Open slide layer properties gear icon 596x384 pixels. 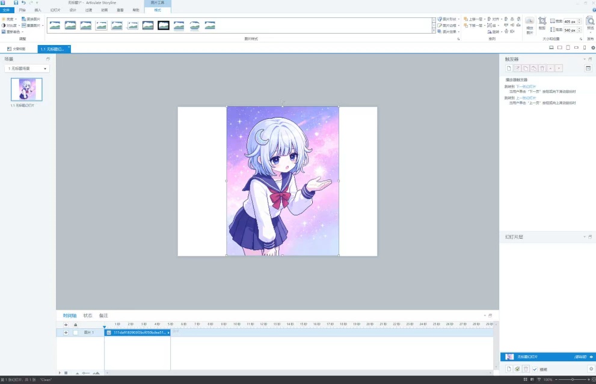point(591,369)
